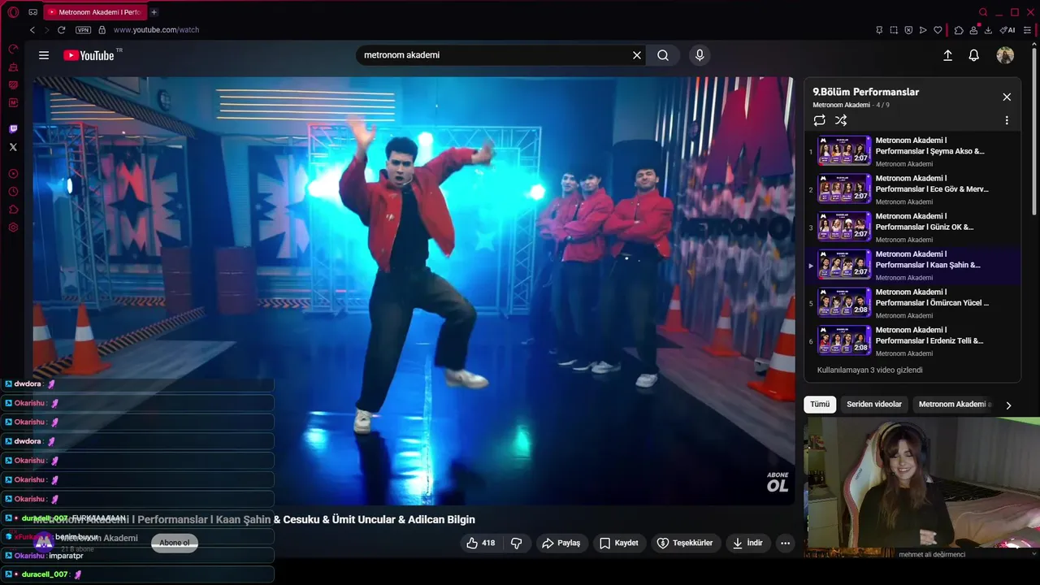
Task: Open the Aria AI assistant button
Action: pos(1007,30)
